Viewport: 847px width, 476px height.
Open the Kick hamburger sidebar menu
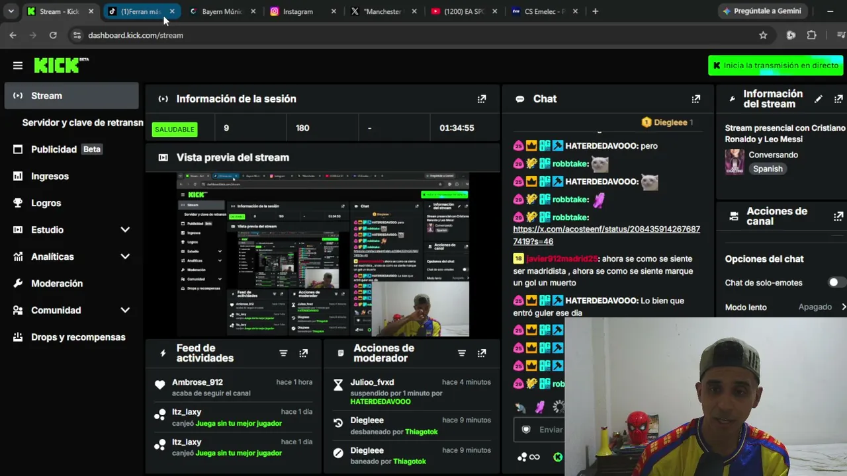point(18,65)
